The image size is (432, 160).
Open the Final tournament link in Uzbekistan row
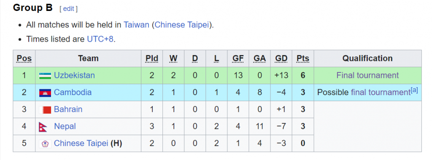pos(367,75)
